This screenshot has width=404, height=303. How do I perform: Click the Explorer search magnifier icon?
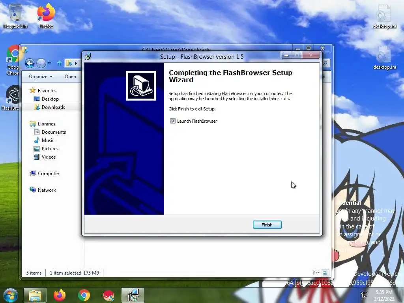pos(325,63)
